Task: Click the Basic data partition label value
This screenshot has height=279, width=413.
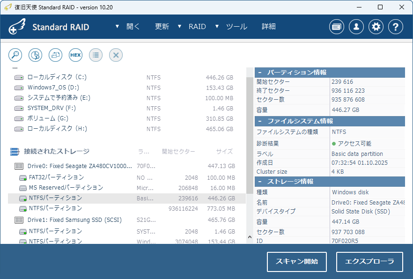Action: [x=357, y=154]
